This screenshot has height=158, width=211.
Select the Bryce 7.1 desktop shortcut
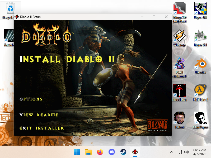click(x=200, y=38)
